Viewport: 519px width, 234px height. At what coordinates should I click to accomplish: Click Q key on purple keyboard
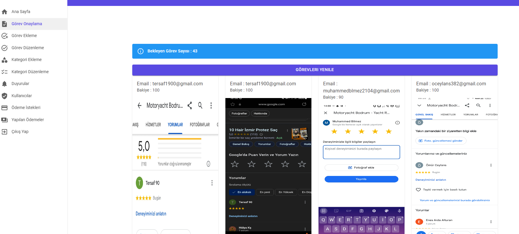(x=323, y=220)
